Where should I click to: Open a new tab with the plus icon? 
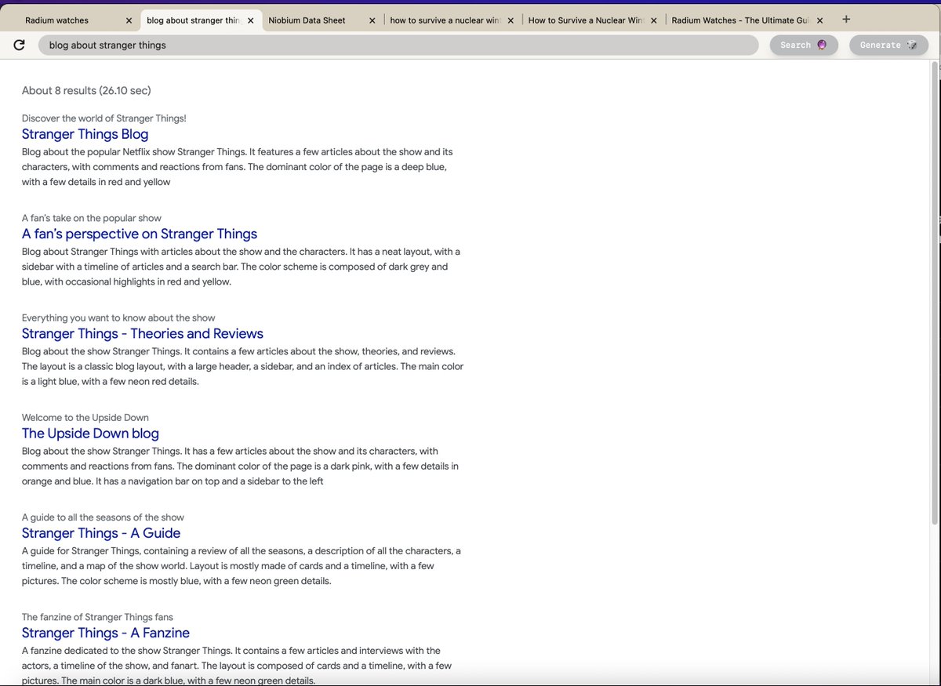(846, 20)
